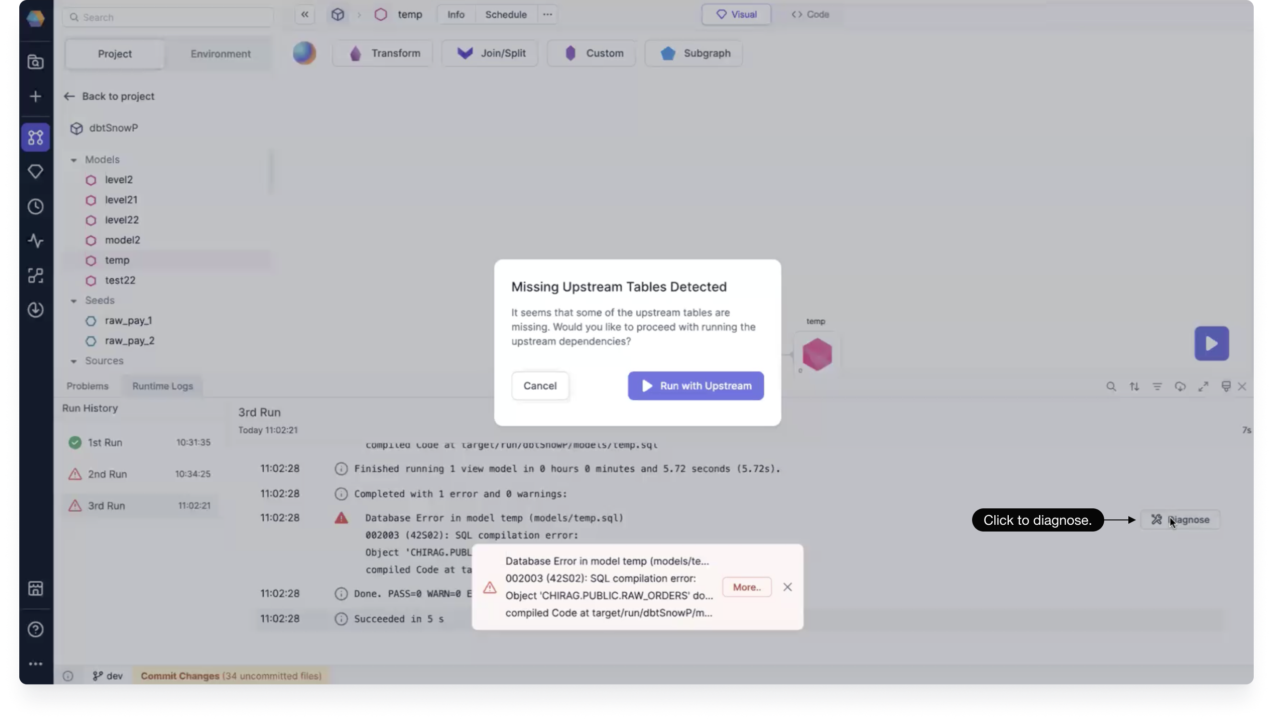The height and width of the screenshot is (723, 1273).
Task: Toggle the Info panel open
Action: [x=456, y=14]
